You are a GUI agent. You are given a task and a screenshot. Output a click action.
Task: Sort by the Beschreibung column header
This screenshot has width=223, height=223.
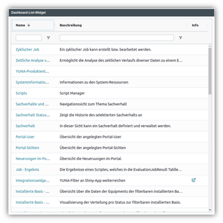(70, 25)
